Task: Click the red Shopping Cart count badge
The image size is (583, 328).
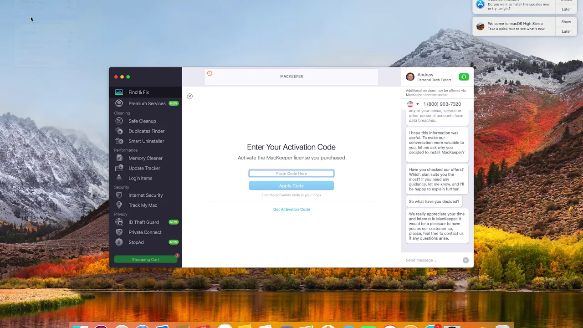Action: click(177, 256)
